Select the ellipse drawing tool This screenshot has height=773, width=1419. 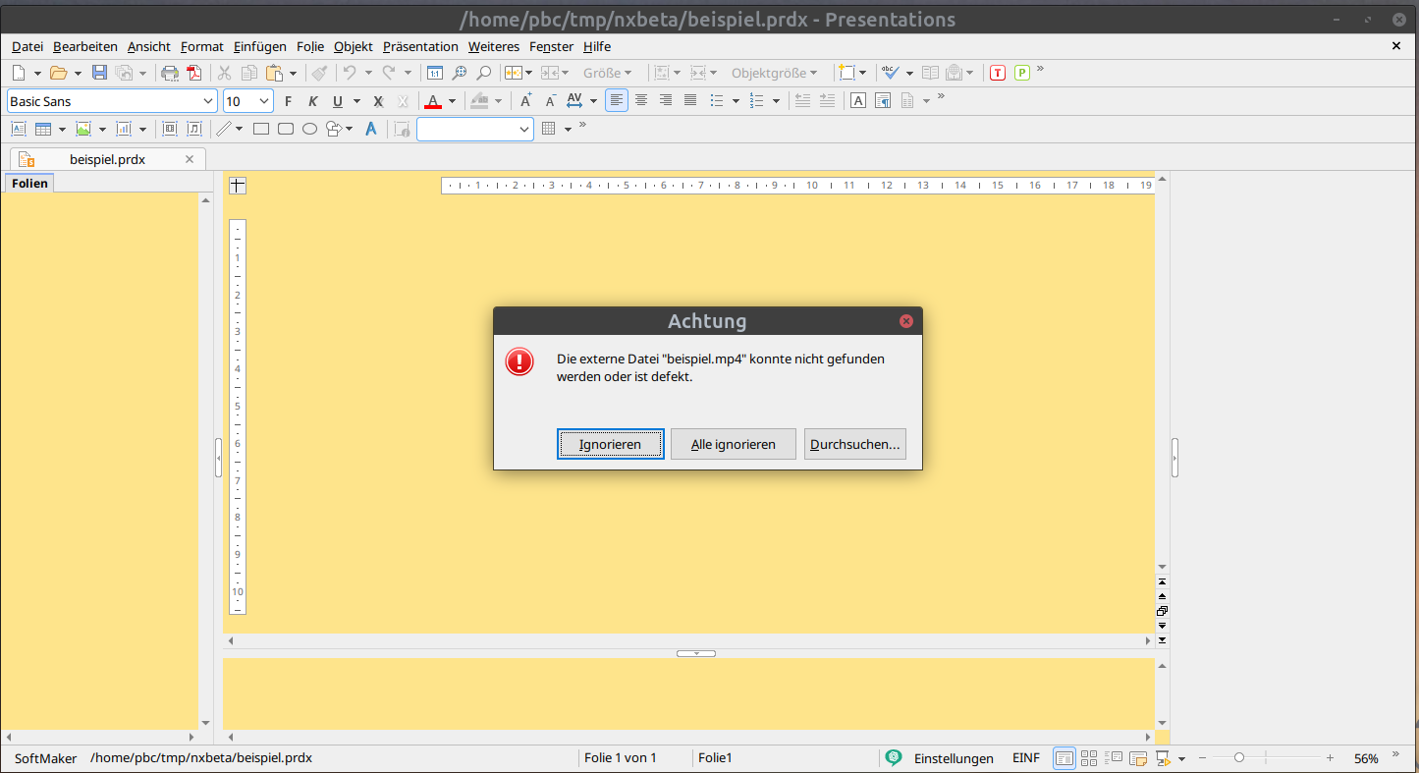point(309,129)
